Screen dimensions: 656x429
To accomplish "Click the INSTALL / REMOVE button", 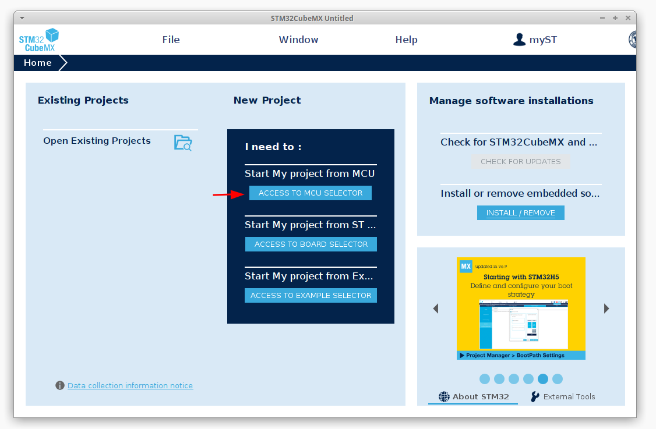I will 521,213.
